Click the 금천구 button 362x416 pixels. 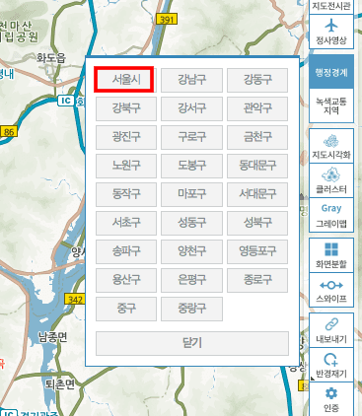point(257,137)
